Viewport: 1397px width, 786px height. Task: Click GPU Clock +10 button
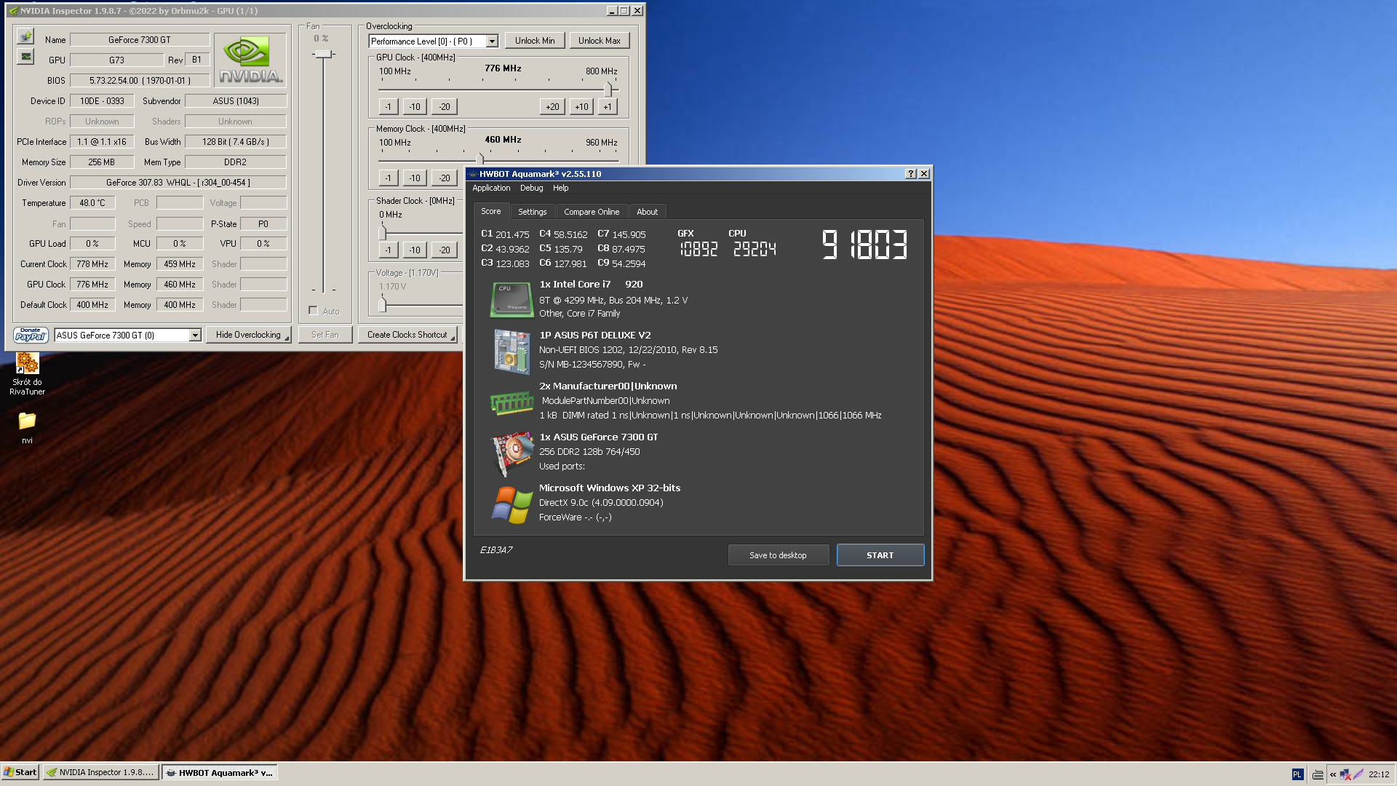(581, 107)
